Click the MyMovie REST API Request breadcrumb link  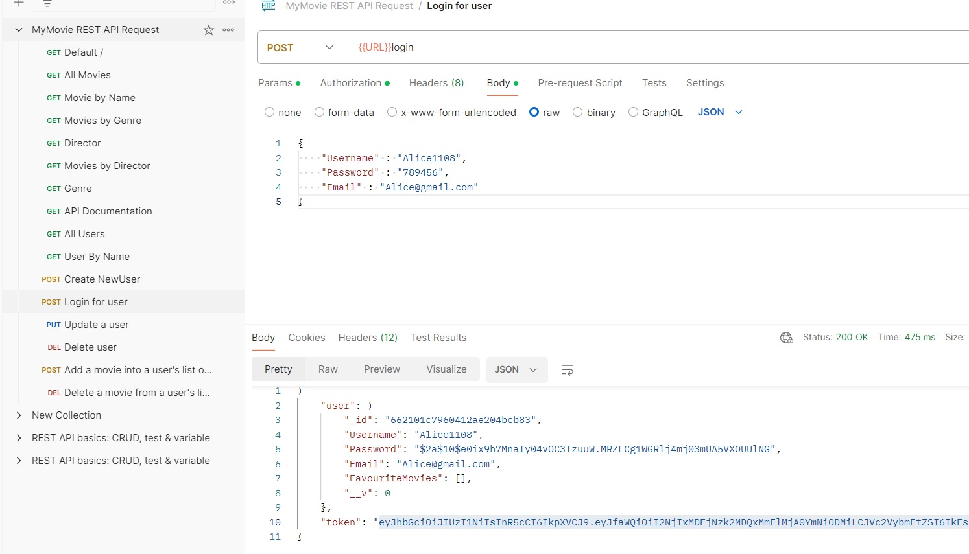point(349,6)
